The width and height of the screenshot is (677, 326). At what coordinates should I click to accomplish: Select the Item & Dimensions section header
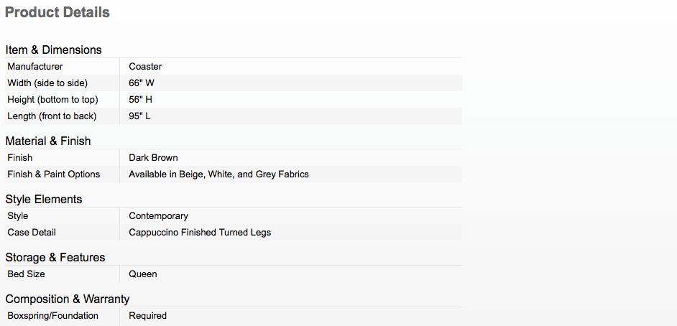pos(54,50)
